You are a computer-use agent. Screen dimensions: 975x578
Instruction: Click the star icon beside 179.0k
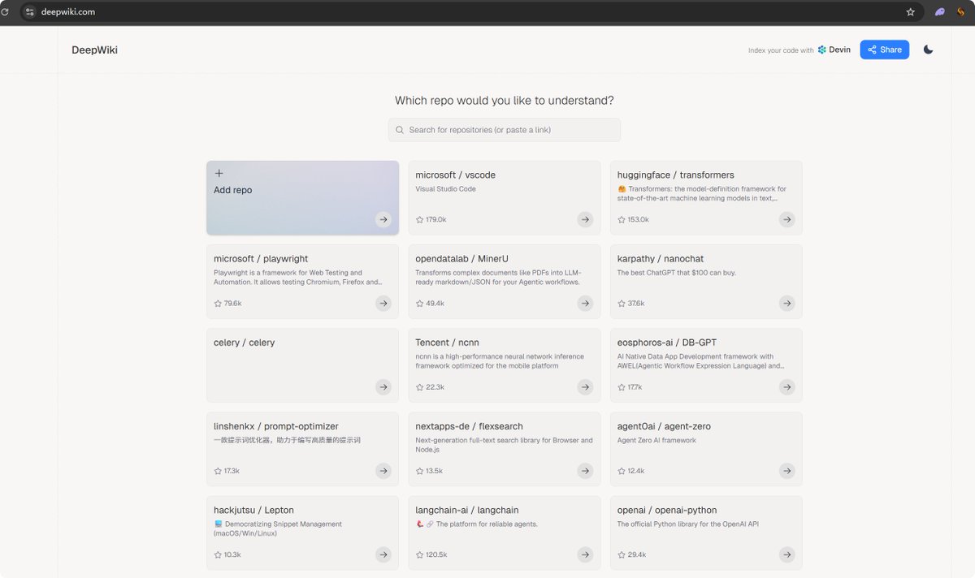point(419,220)
